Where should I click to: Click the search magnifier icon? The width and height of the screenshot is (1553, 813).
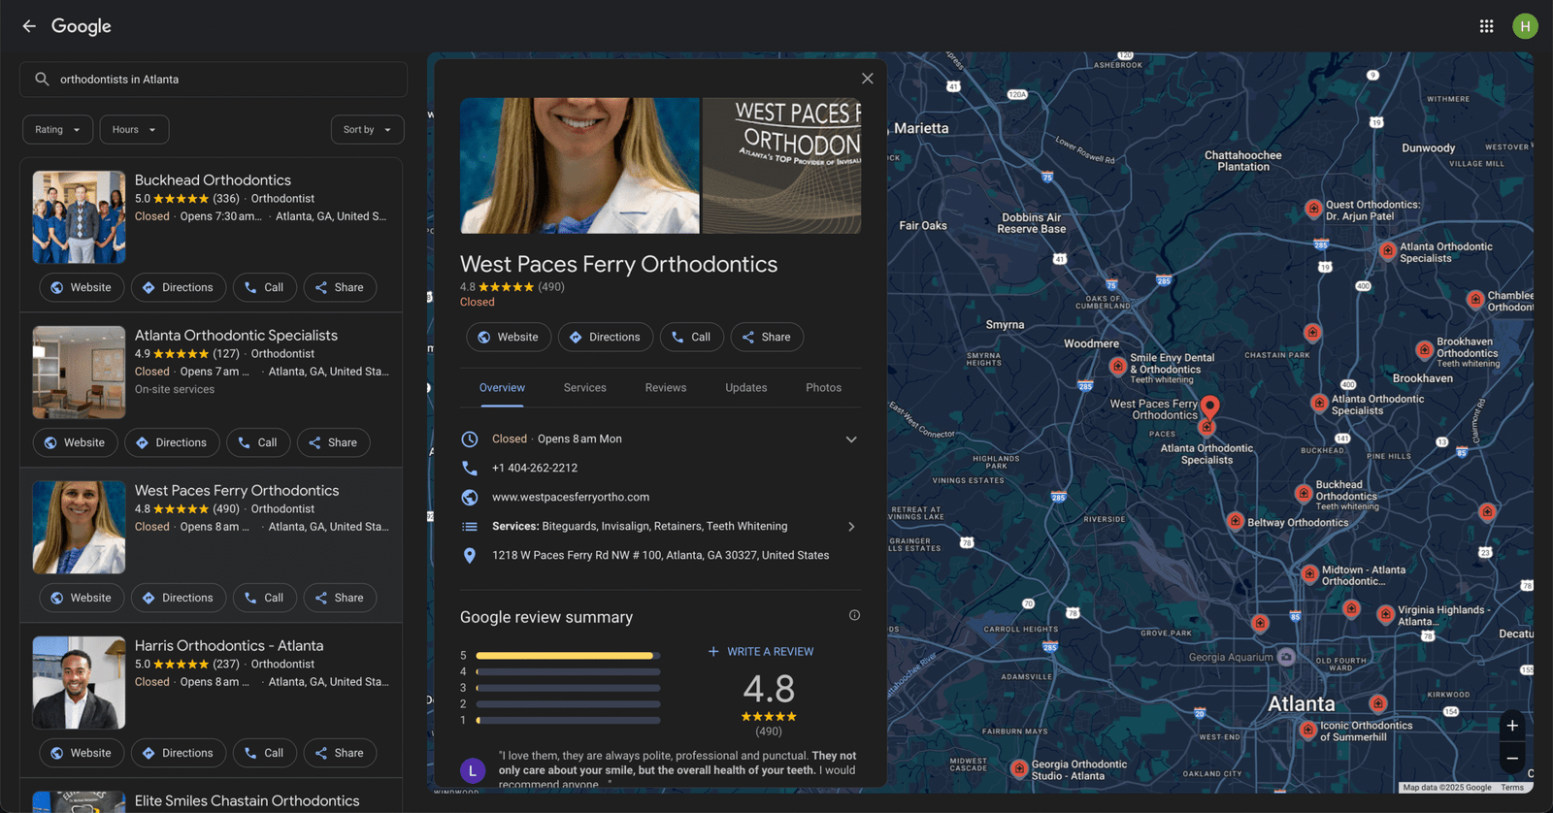[x=42, y=80]
